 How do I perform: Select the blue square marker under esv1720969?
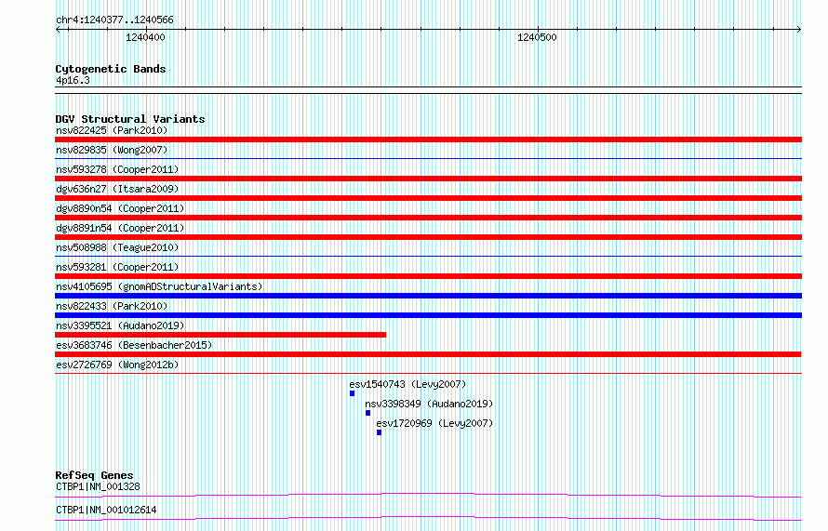(x=380, y=432)
